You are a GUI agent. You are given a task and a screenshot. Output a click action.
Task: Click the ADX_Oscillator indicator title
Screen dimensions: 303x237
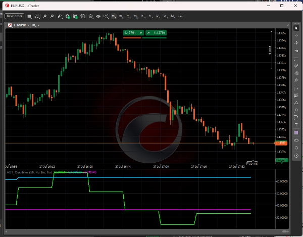click(29, 172)
